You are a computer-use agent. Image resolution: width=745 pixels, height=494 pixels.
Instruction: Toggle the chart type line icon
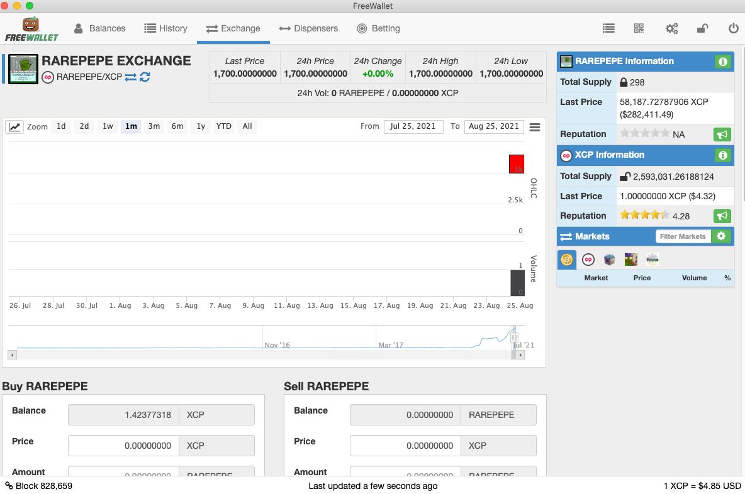tap(14, 127)
